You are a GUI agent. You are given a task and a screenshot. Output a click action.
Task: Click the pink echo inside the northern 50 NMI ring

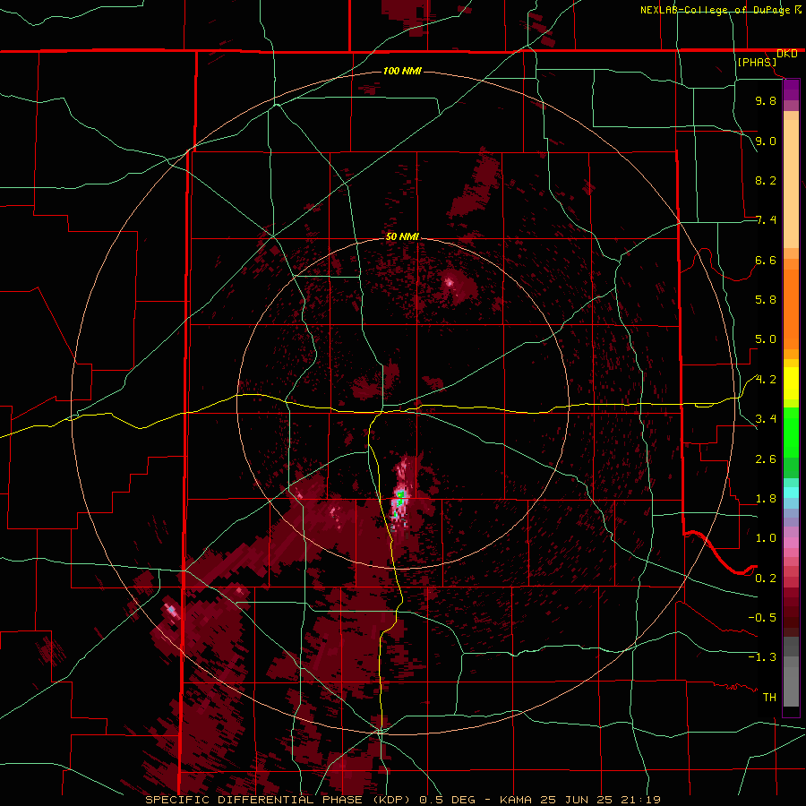coord(450,281)
